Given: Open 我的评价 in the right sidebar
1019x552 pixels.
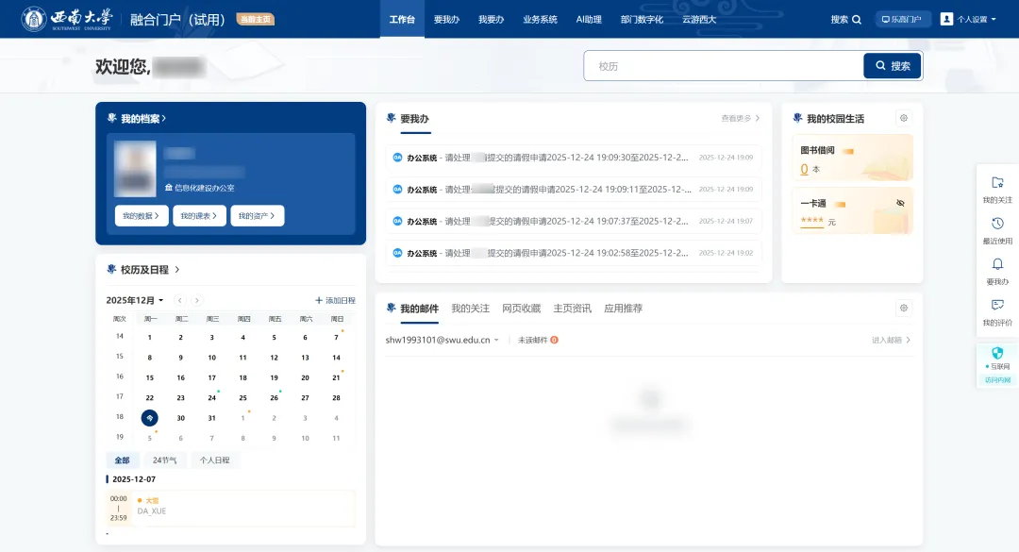Looking at the screenshot, I should point(997,309).
